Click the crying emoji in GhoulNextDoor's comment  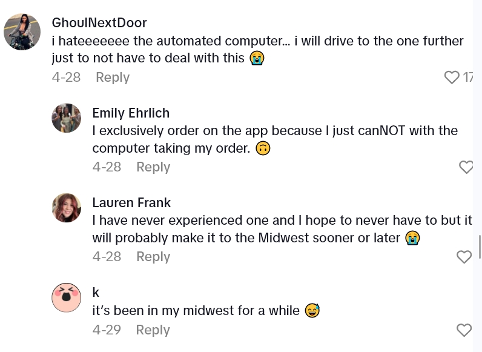pyautogui.click(x=257, y=59)
